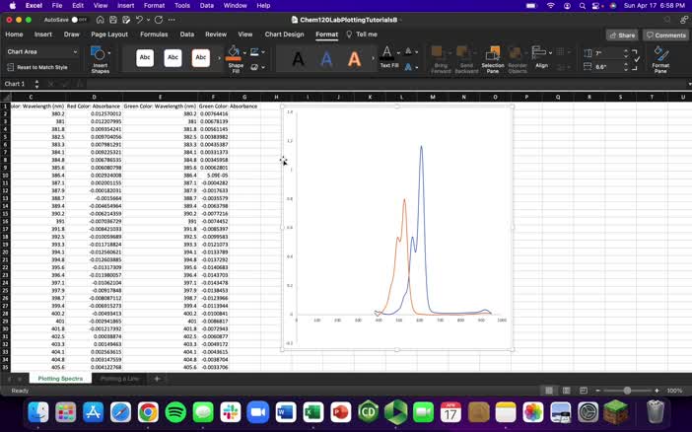Click the zoom out minus button
This screenshot has width=692, height=432.
click(598, 391)
